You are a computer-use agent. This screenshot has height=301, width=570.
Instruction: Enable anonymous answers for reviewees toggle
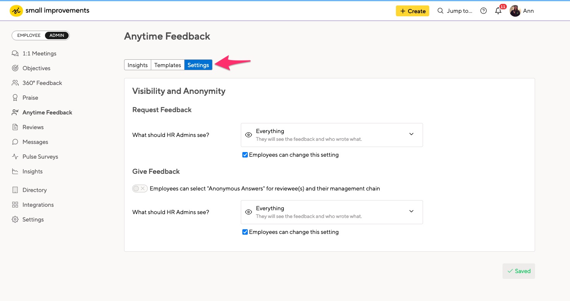click(140, 188)
